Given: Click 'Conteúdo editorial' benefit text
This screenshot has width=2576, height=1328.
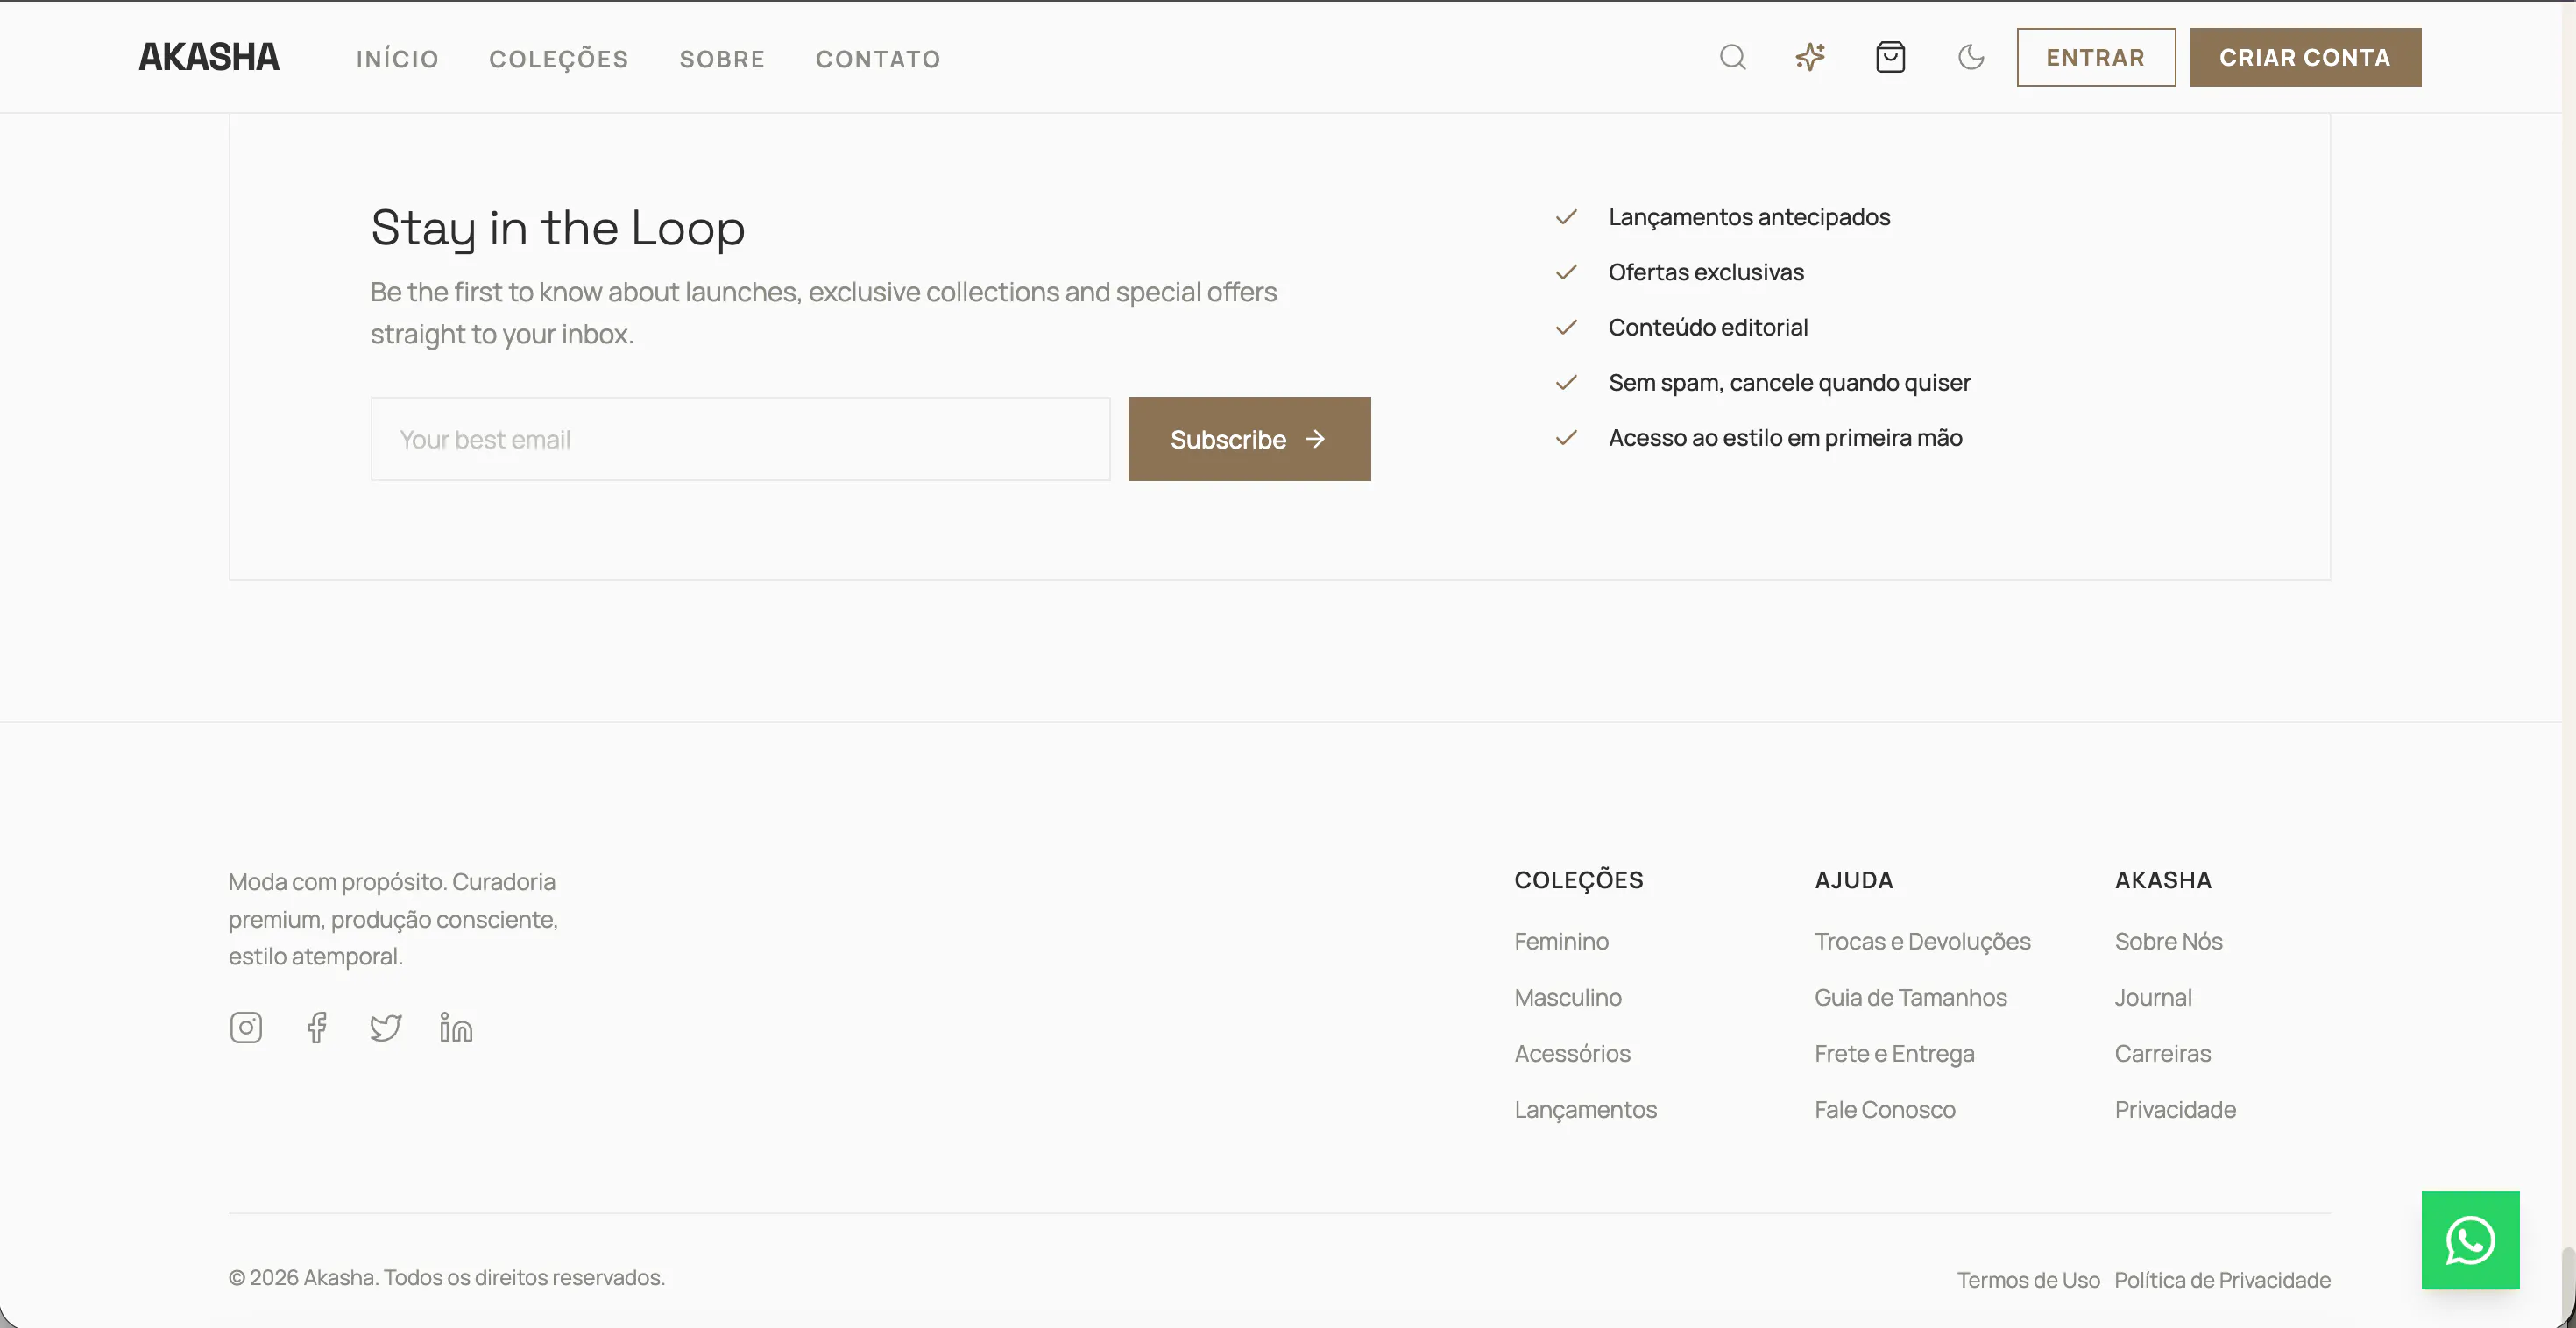Looking at the screenshot, I should pos(1708,327).
